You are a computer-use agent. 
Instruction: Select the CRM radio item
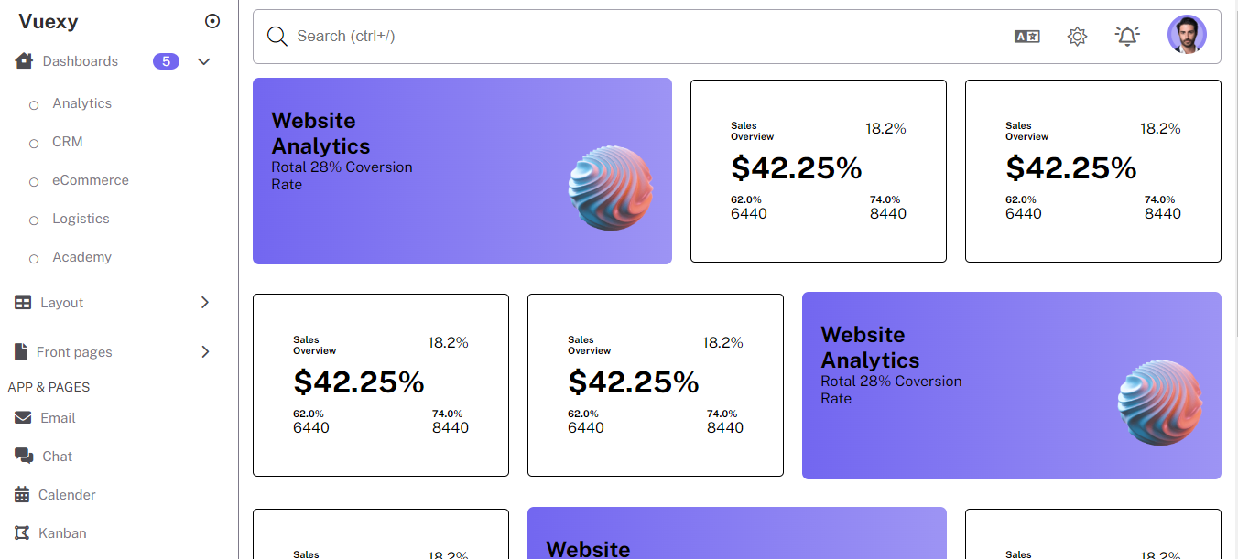coord(34,144)
